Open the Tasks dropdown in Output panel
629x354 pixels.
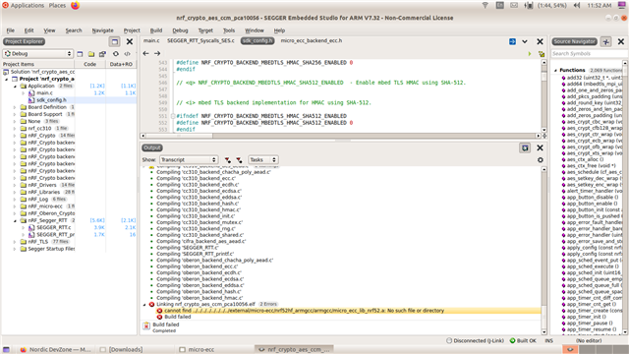262,159
